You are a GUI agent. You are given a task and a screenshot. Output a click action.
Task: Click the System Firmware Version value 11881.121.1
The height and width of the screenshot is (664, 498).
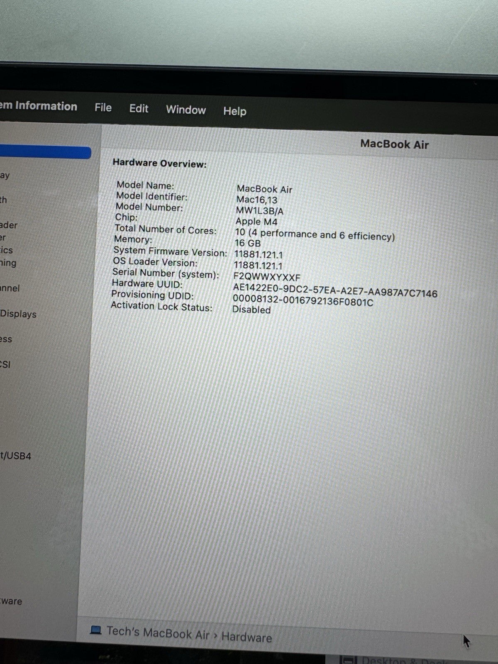point(259,254)
